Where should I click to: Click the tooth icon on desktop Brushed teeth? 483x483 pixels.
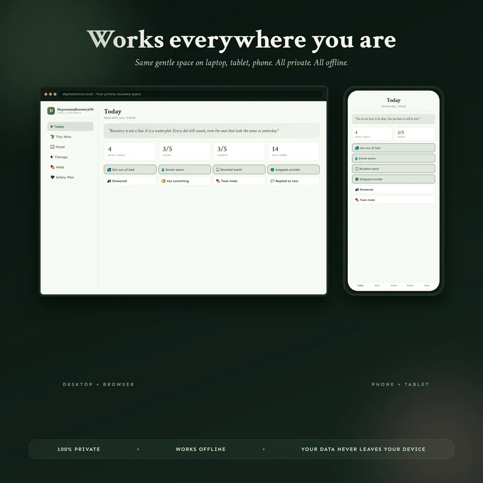click(x=218, y=170)
